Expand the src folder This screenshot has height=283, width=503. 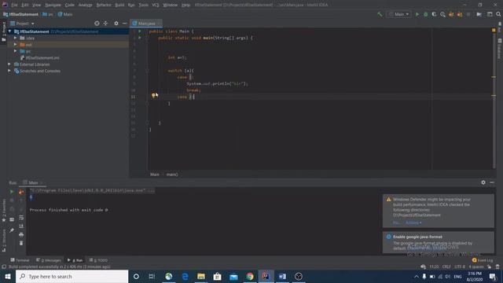[x=15, y=51]
